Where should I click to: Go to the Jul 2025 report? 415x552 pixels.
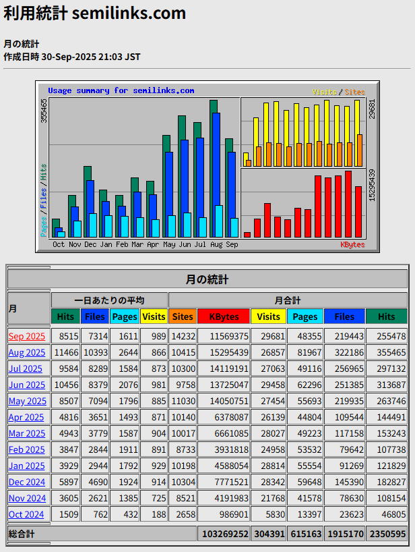(x=26, y=368)
